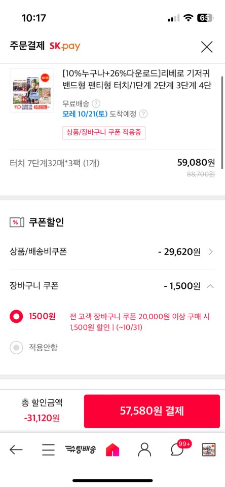Viewport: 225px width, 487px height.
Task: Tap the back arrow in bottom navigation
Action: [x=16, y=449]
